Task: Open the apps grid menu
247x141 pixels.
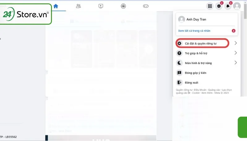Action: point(210,6)
